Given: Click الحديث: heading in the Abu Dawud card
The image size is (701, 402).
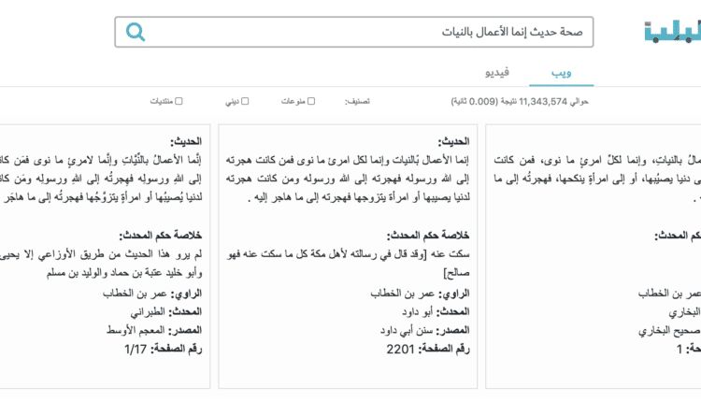Looking at the screenshot, I should (453, 142).
